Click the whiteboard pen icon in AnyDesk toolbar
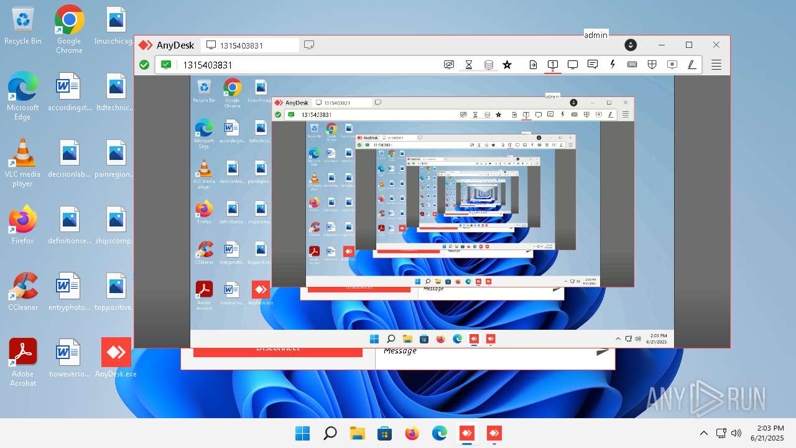The width and height of the screenshot is (796, 448). click(692, 65)
